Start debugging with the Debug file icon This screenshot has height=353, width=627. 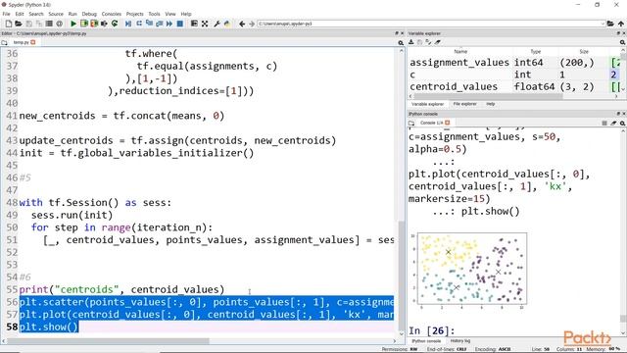[x=128, y=24]
